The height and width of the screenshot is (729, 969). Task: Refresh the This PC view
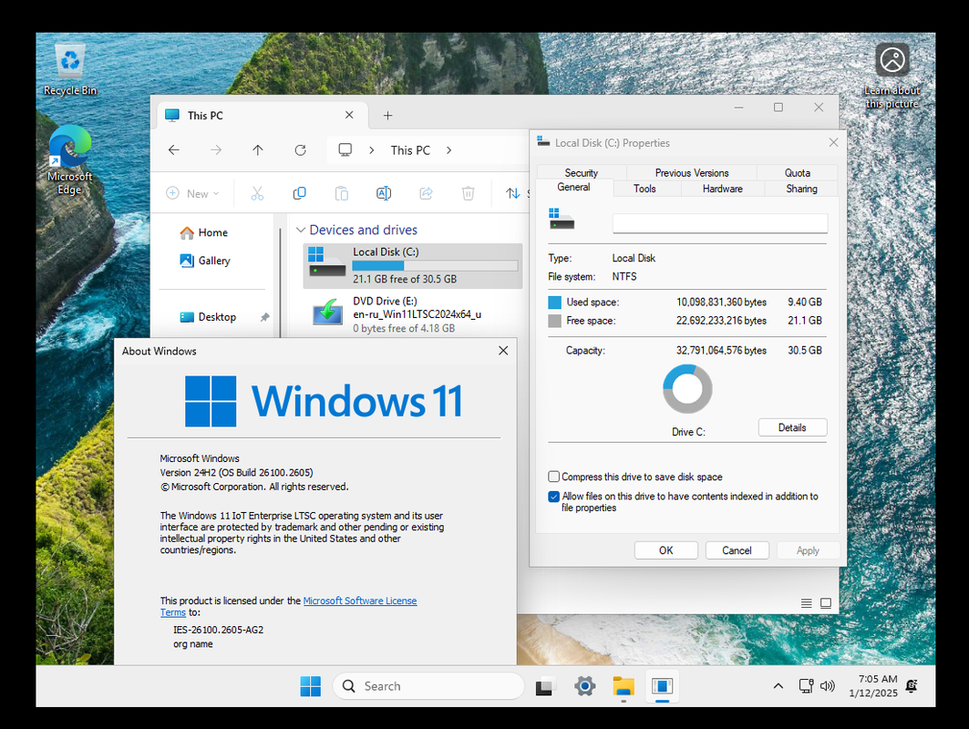pos(300,150)
